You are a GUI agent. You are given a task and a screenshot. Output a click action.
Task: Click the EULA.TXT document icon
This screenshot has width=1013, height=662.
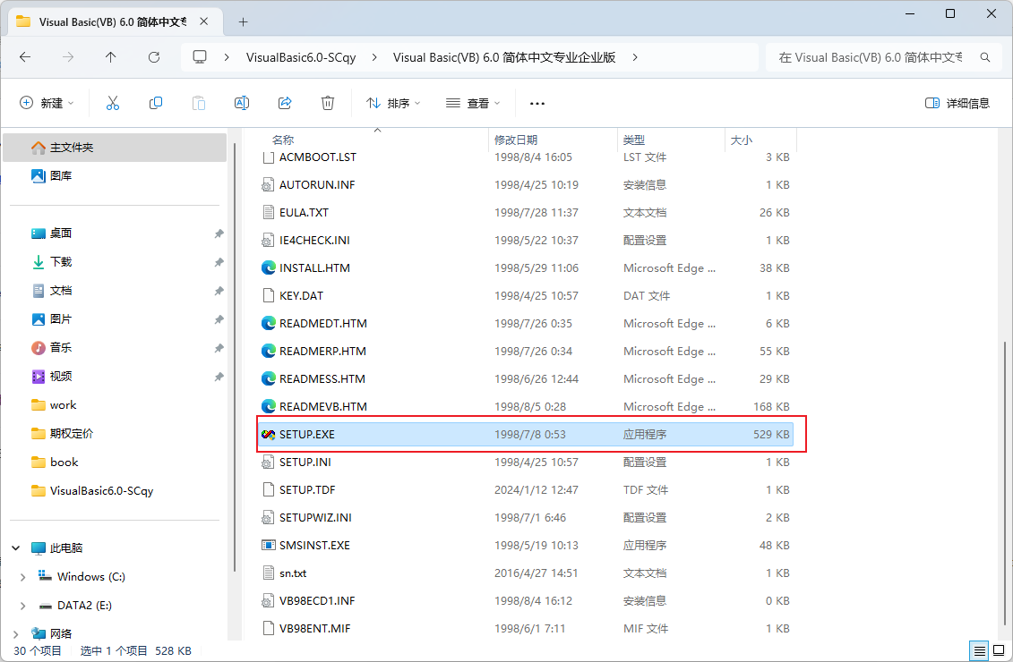[268, 212]
